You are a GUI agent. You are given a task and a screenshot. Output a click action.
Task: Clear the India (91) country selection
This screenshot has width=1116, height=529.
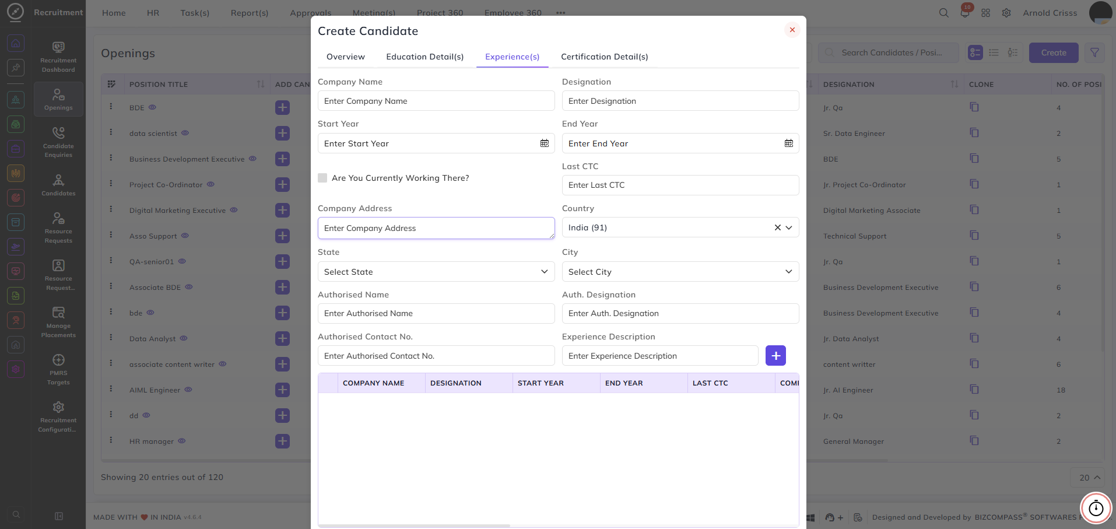777,227
